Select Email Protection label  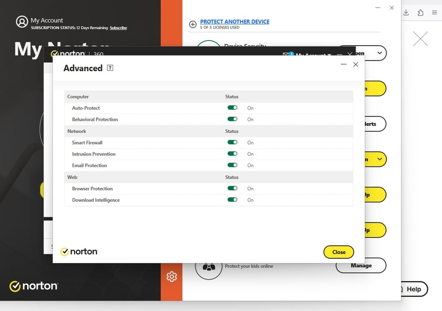(89, 165)
